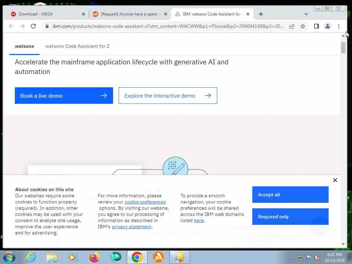Close the IBM watsonx tab

[248, 14]
